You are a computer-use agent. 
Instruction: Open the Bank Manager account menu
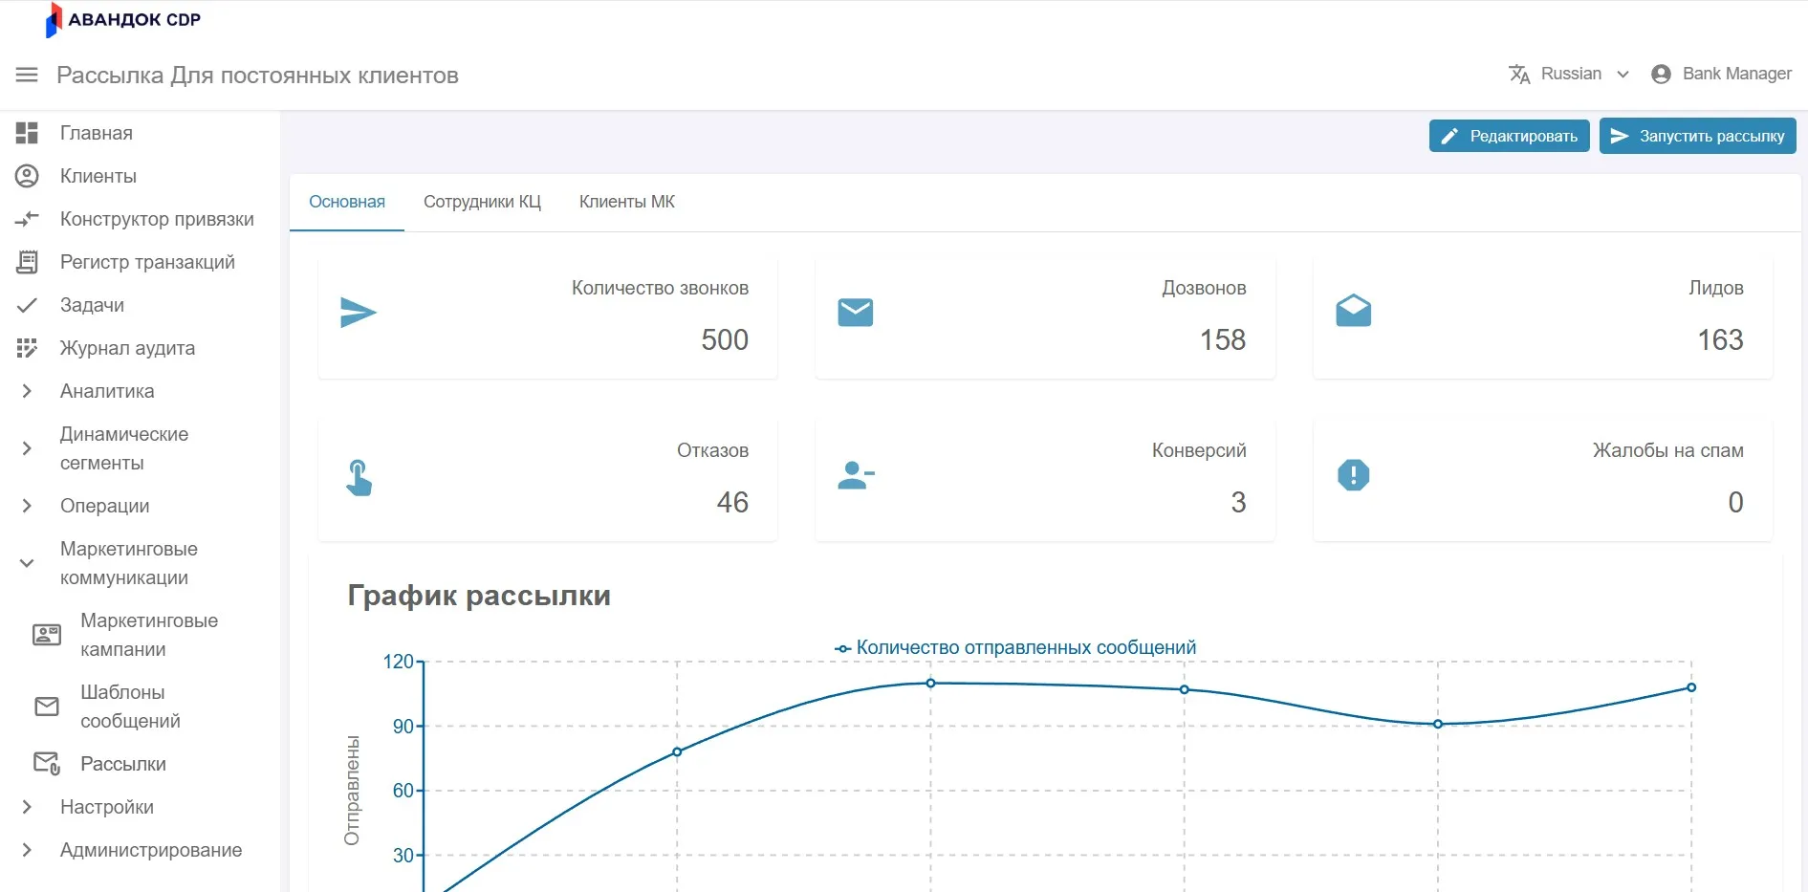click(1721, 75)
